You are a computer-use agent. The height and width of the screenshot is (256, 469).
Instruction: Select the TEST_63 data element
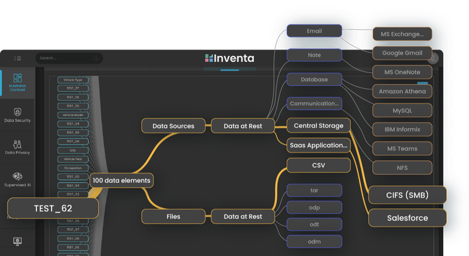click(x=73, y=194)
